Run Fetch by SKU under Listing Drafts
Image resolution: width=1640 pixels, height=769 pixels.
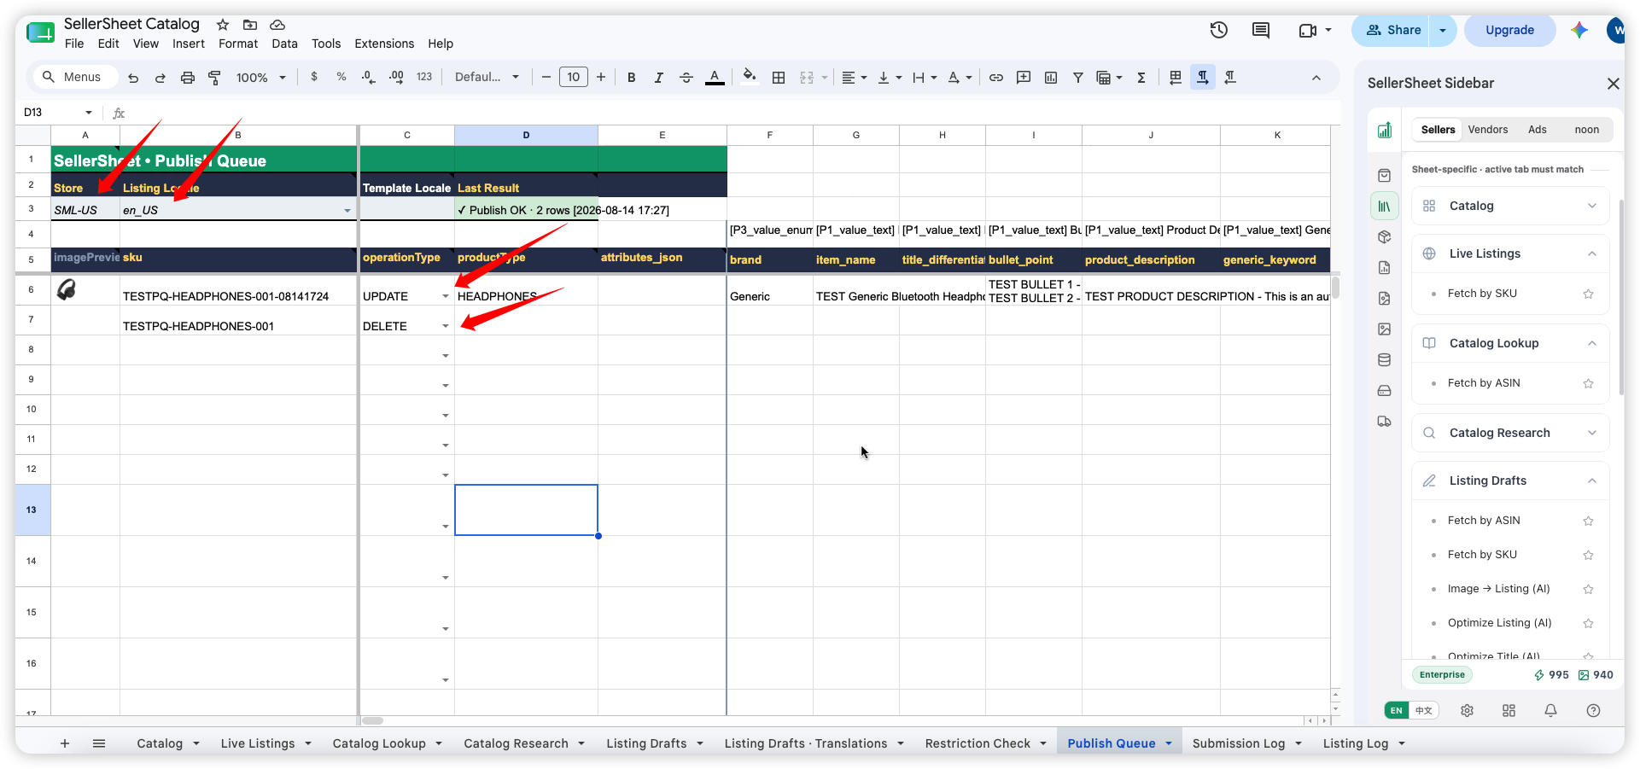pyautogui.click(x=1482, y=555)
